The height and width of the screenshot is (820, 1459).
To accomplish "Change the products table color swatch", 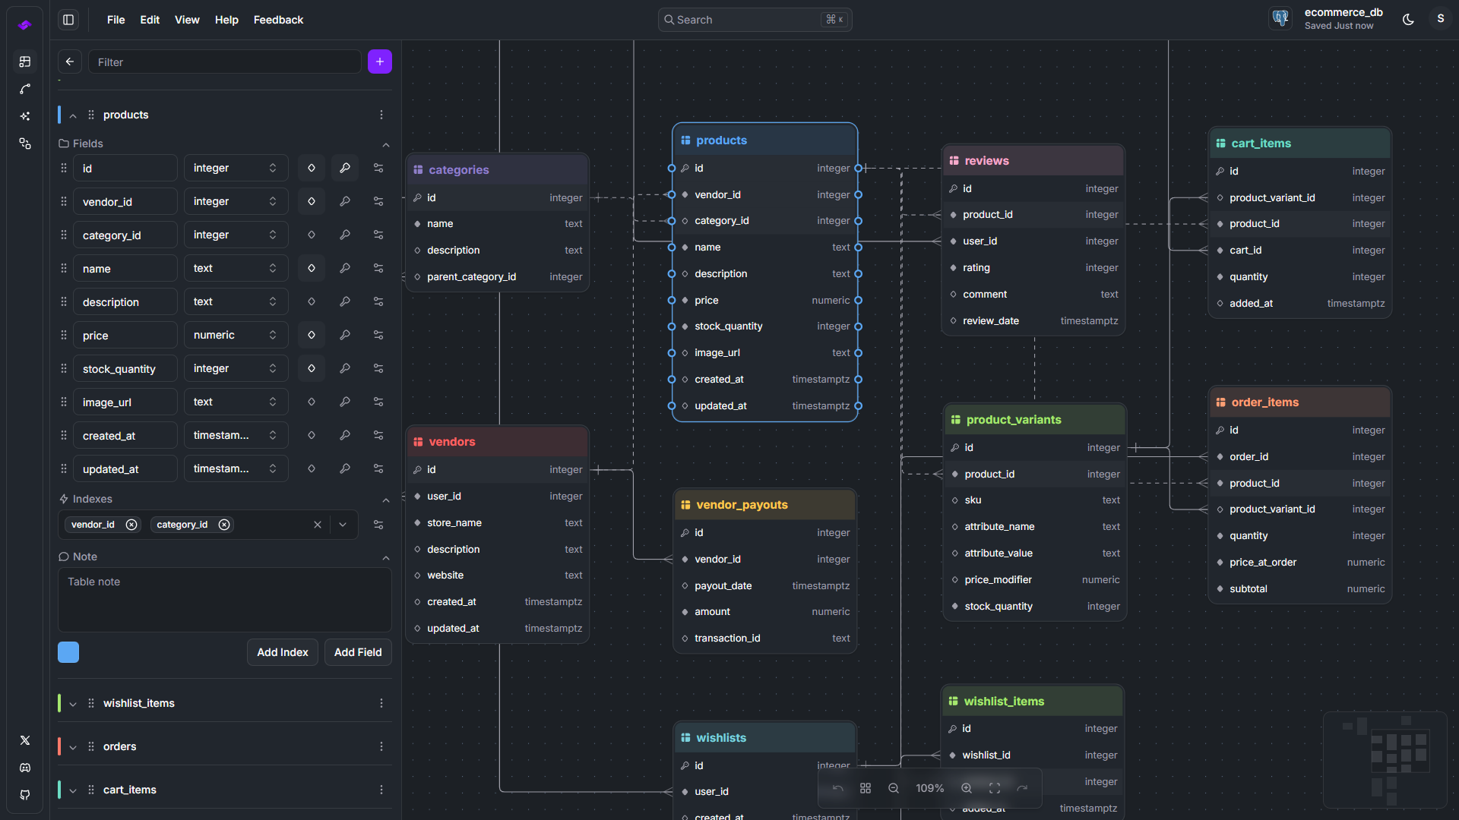I will (x=68, y=651).
